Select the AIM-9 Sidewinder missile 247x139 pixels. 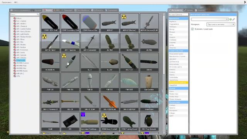click(x=90, y=42)
